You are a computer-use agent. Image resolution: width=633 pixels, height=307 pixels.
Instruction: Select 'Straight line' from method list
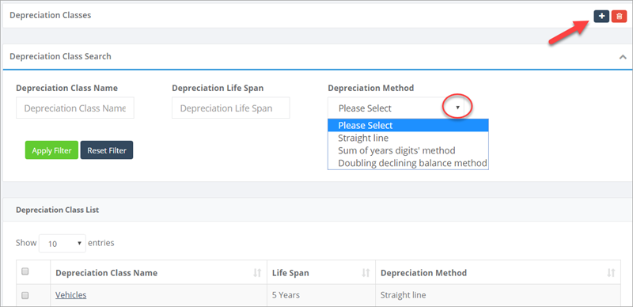(x=408, y=138)
